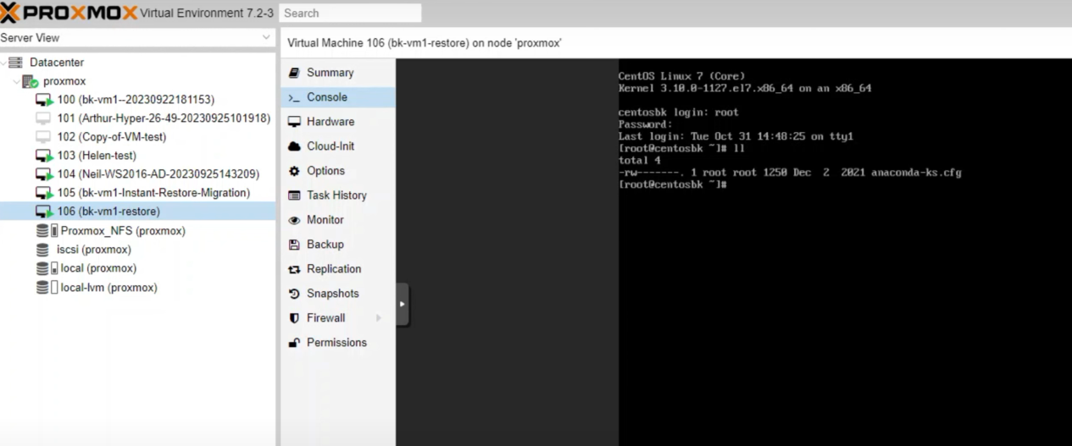1072x446 pixels.
Task: Click iscsi storage database icon
Action: tap(42, 250)
